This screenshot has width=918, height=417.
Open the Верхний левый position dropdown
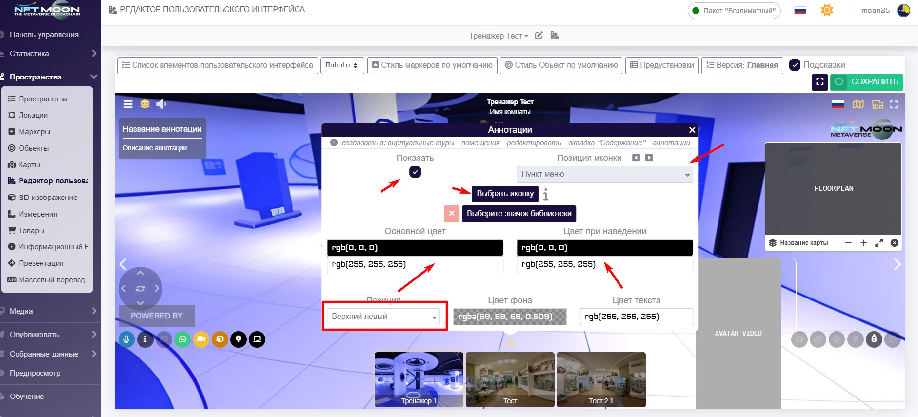pyautogui.click(x=383, y=317)
